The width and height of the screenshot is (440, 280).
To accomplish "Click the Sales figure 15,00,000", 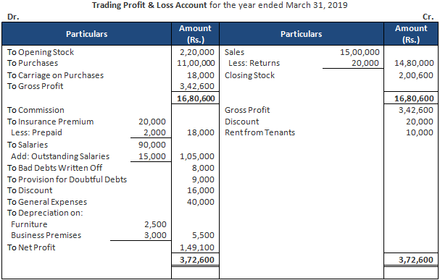I will click(360, 52).
